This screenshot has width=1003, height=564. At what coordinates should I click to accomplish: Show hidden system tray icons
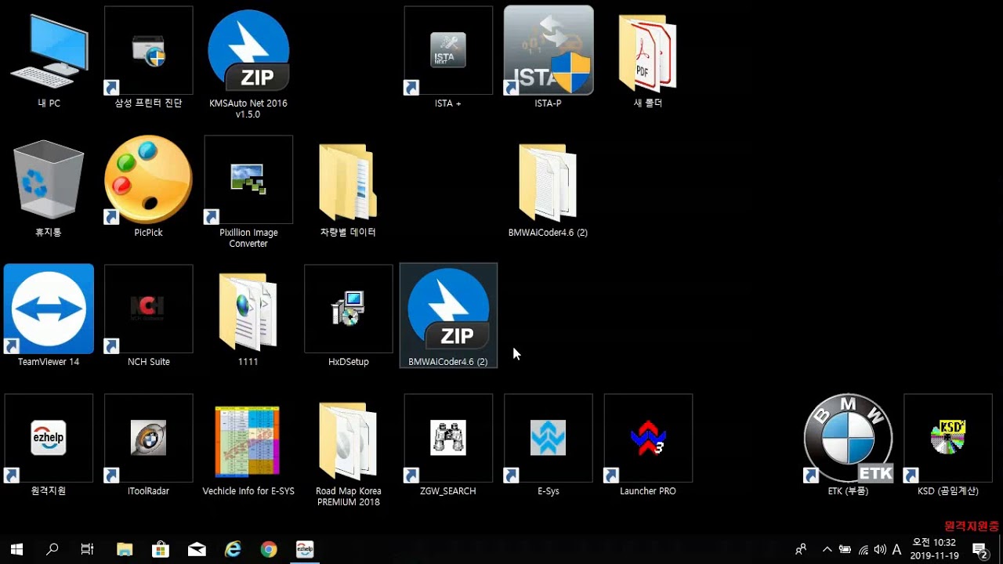click(x=827, y=549)
